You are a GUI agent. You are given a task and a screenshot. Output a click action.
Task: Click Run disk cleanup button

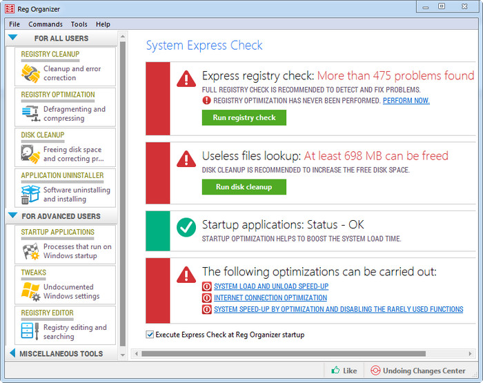(244, 187)
